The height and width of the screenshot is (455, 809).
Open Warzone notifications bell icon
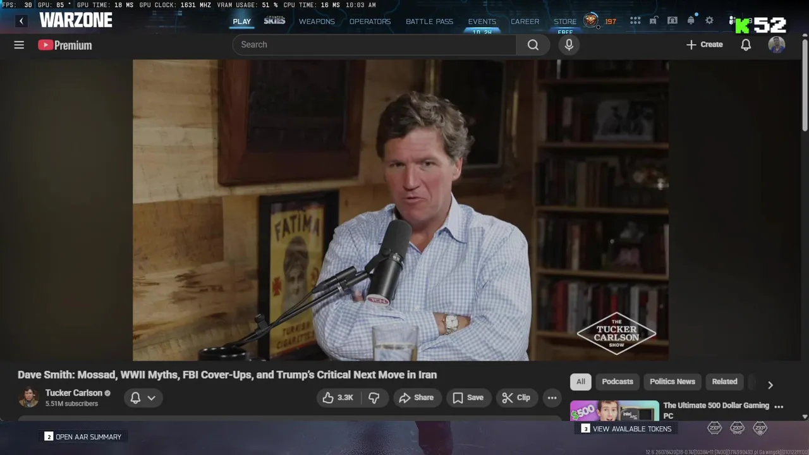pyautogui.click(x=691, y=20)
